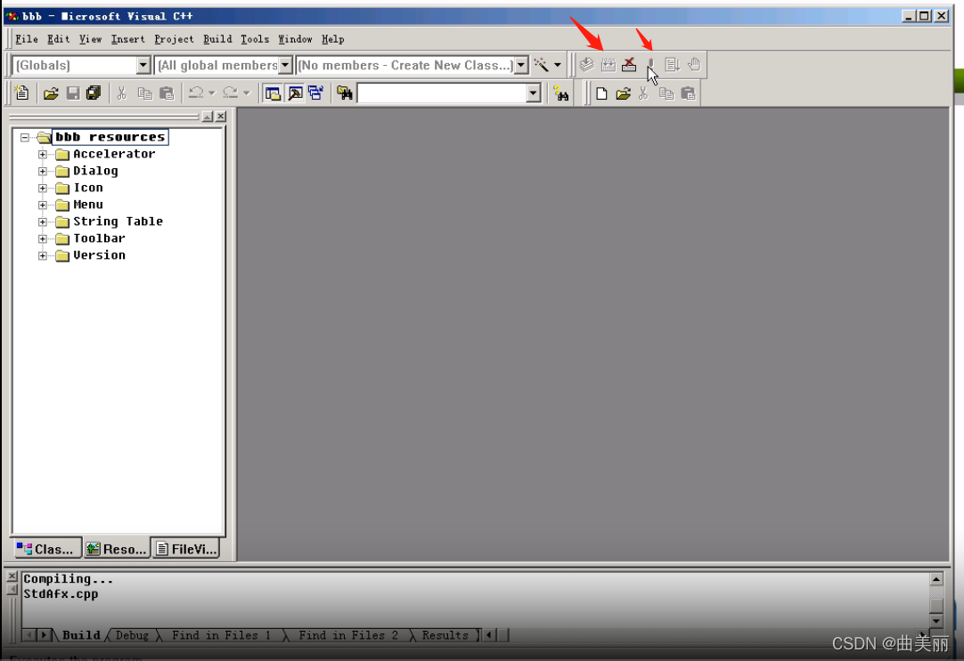Click the Cut scissors icon in standard toolbar

tap(122, 93)
